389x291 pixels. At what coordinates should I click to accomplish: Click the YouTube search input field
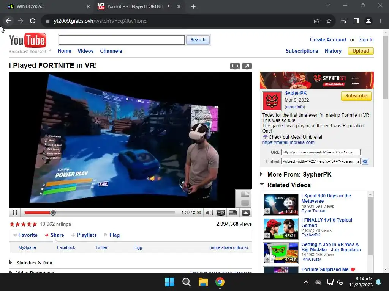pyautogui.click(x=122, y=40)
